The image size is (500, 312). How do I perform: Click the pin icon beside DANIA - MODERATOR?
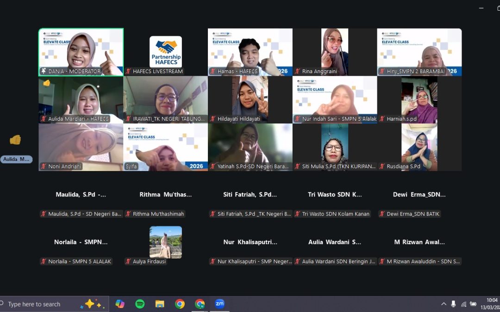coord(44,71)
